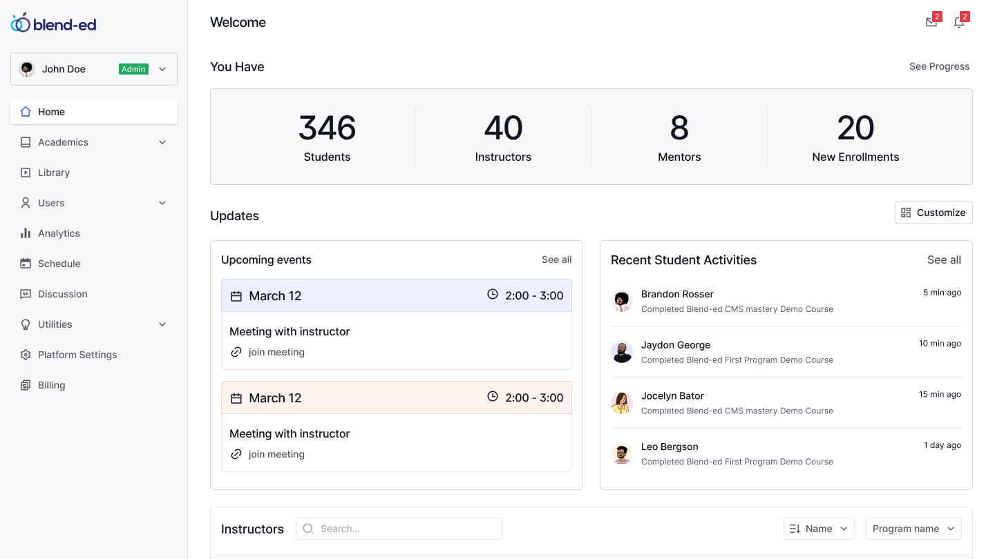Expand the Academics submenu
The image size is (995, 559).
[162, 142]
